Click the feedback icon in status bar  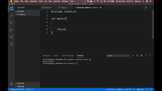point(147,89)
